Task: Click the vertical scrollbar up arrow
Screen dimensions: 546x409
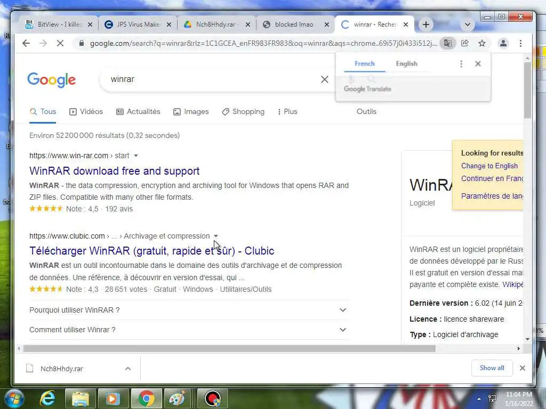Action: pyautogui.click(x=527, y=59)
